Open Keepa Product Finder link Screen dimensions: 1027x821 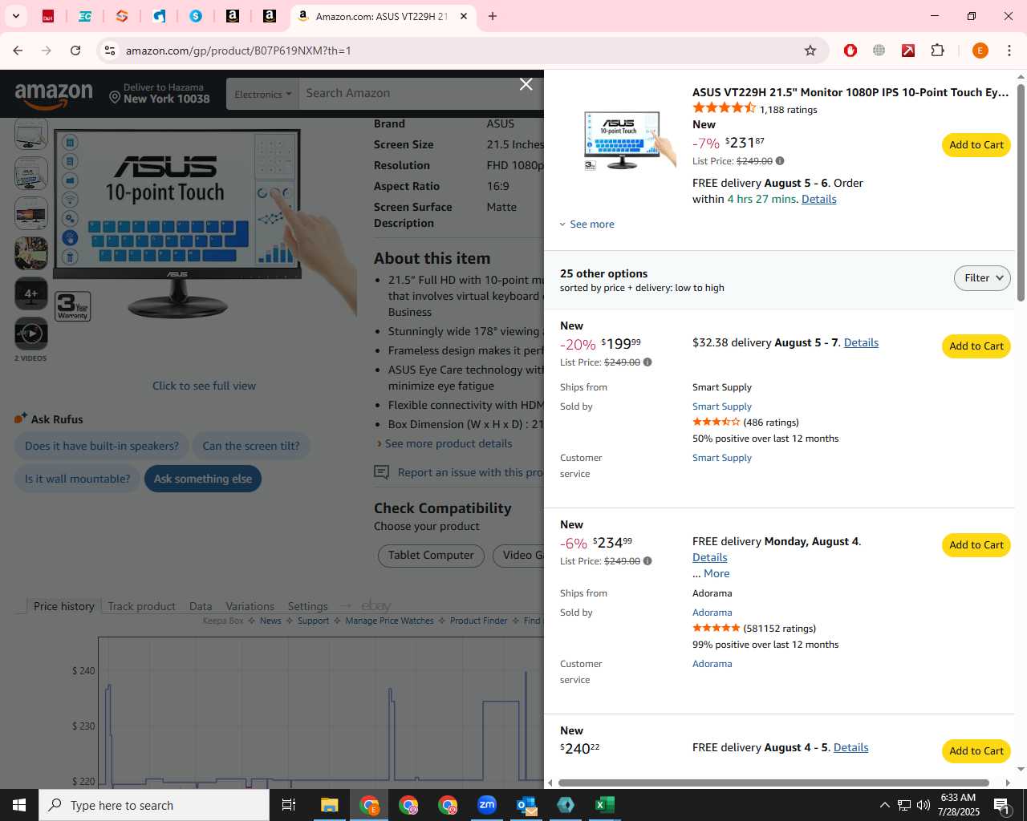pos(479,621)
